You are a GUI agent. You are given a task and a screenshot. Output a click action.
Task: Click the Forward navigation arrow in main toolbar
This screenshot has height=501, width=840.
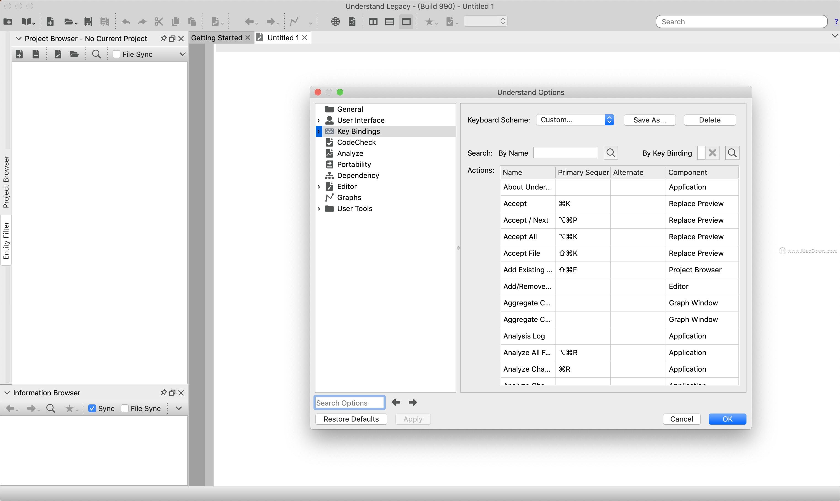point(271,22)
